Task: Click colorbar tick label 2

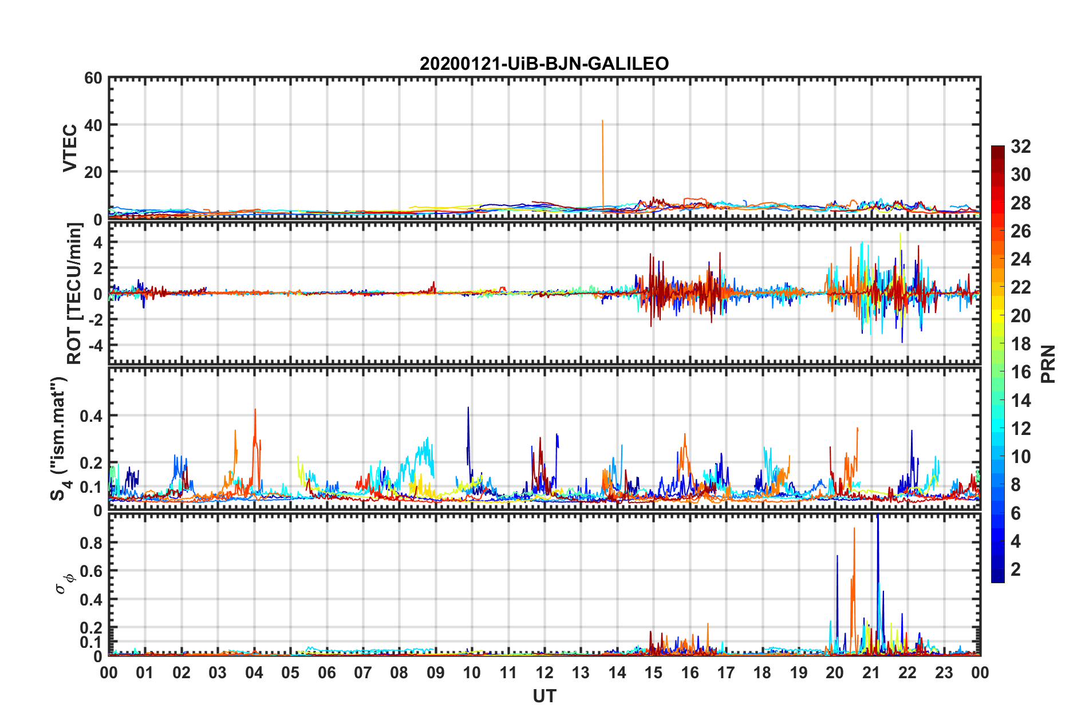Action: click(x=1016, y=569)
